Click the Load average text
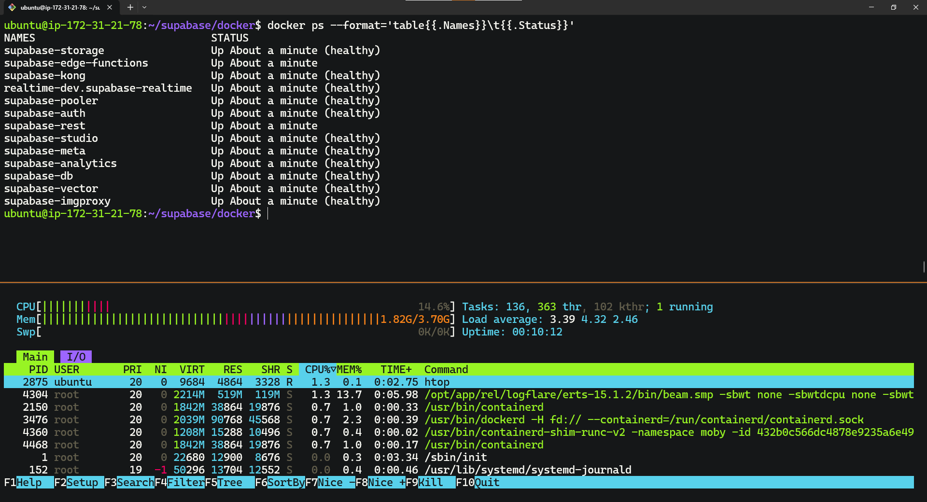 550,319
